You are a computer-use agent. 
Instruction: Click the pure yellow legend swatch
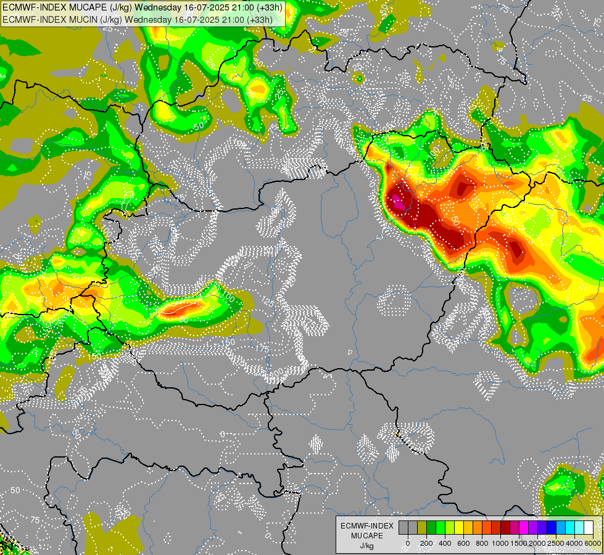coord(459,527)
